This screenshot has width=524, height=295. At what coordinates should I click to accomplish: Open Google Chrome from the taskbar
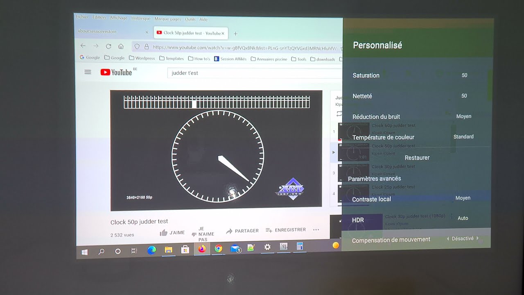point(219,249)
